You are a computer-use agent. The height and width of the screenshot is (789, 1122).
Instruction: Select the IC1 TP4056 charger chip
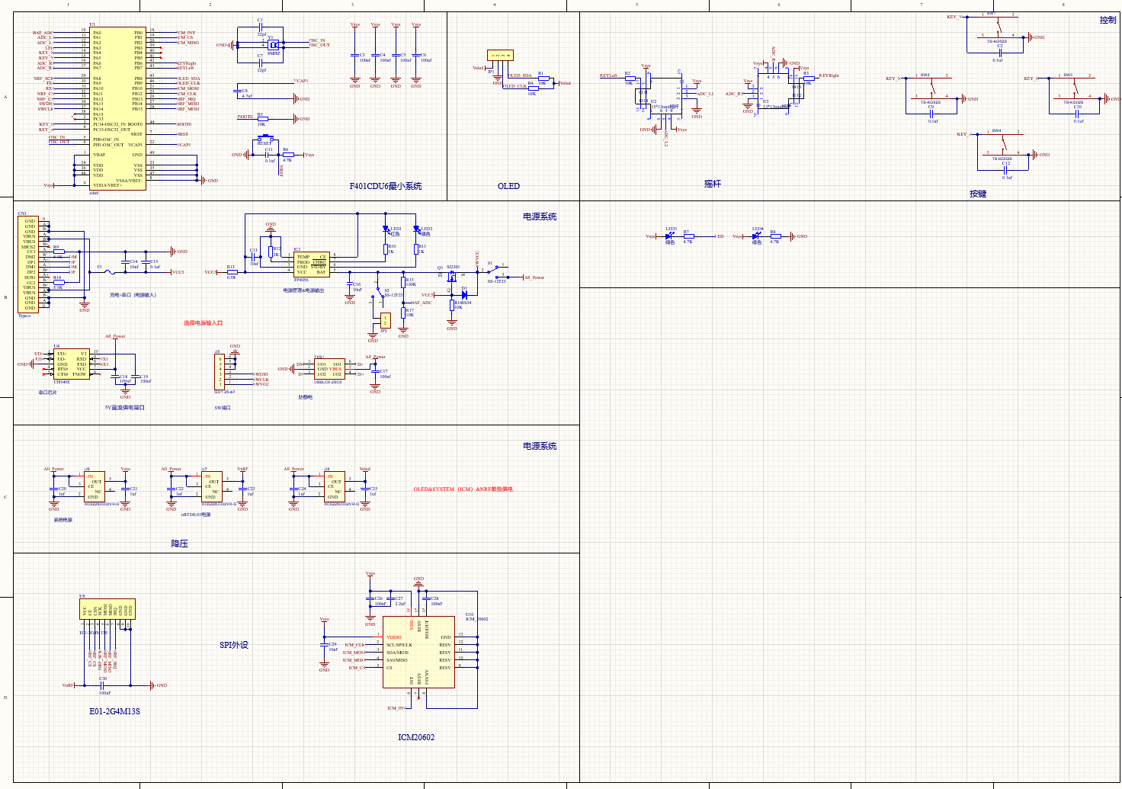(312, 265)
